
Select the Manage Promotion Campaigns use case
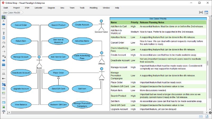[x=82, y=105]
